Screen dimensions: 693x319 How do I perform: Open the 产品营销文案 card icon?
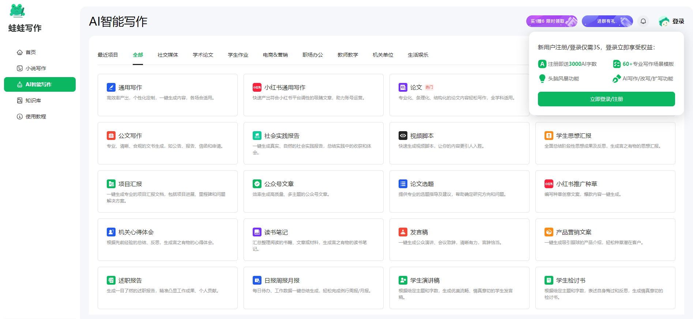[549, 232]
